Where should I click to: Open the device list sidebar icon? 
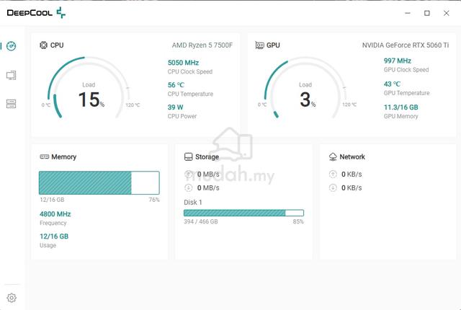pyautogui.click(x=12, y=104)
